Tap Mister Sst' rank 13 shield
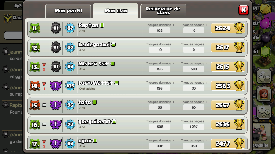Screen dimensions: 275x154 point(35,67)
